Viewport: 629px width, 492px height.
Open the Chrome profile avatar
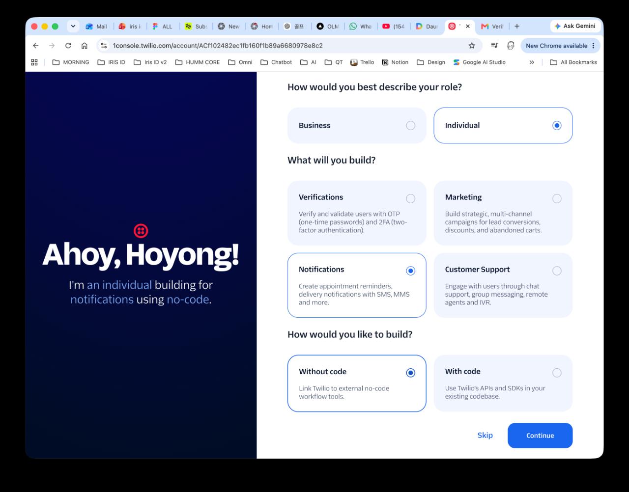click(511, 46)
